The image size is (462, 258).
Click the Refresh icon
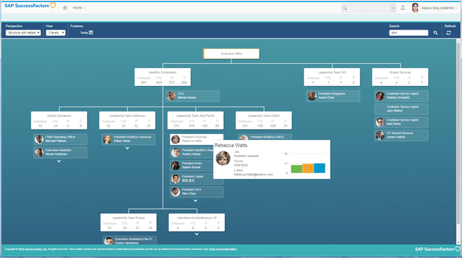point(448,33)
